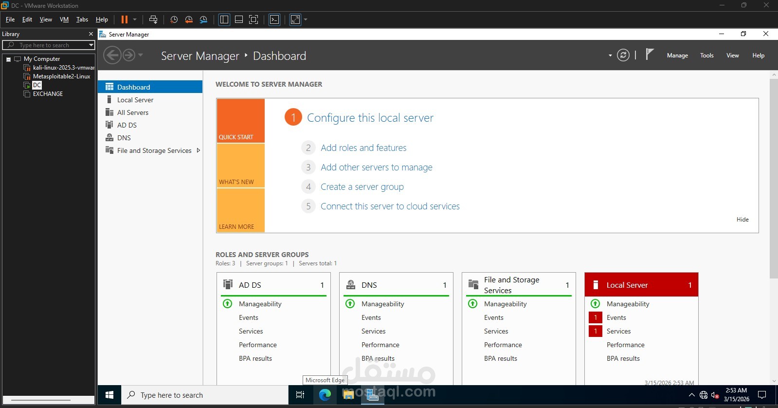
Task: Pause the running virtual machine
Action: [124, 19]
